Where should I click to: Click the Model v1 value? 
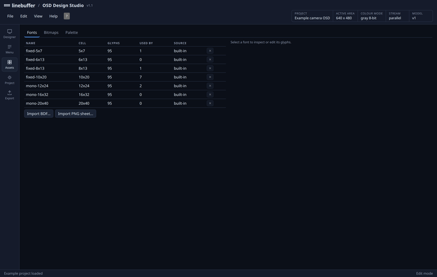pos(414,18)
